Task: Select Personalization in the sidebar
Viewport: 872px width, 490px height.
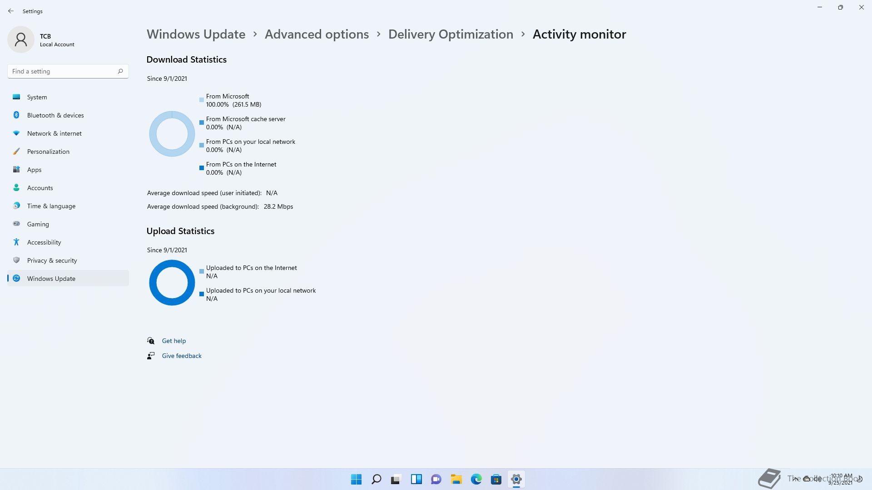Action: click(68, 152)
